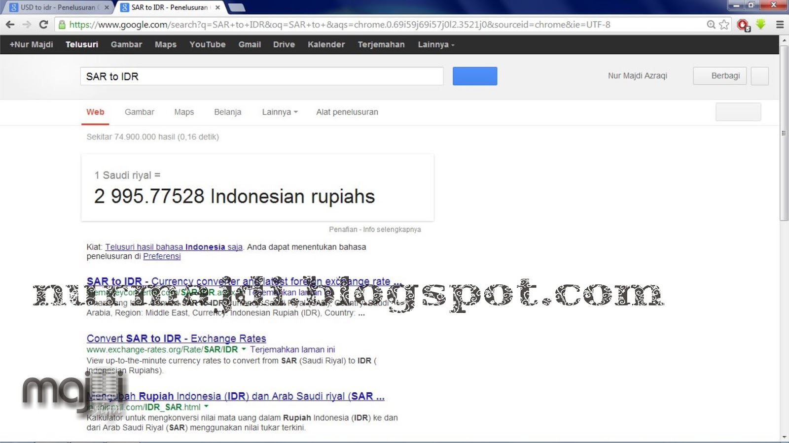The image size is (789, 443).
Task: Close the 'USD to idr' tab
Action: (x=107, y=7)
